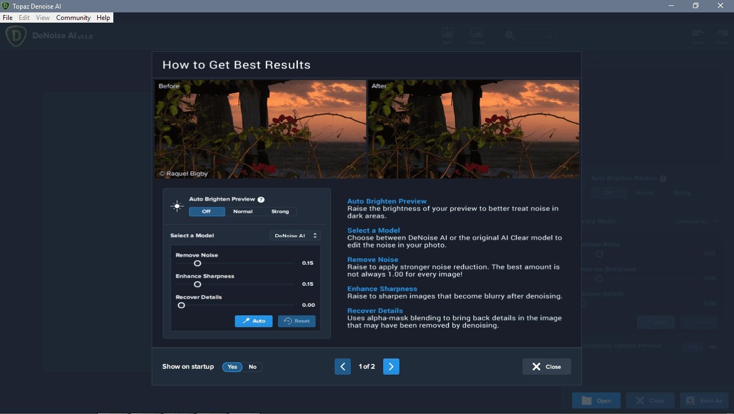Open the File menu
734x414 pixels.
tap(8, 18)
